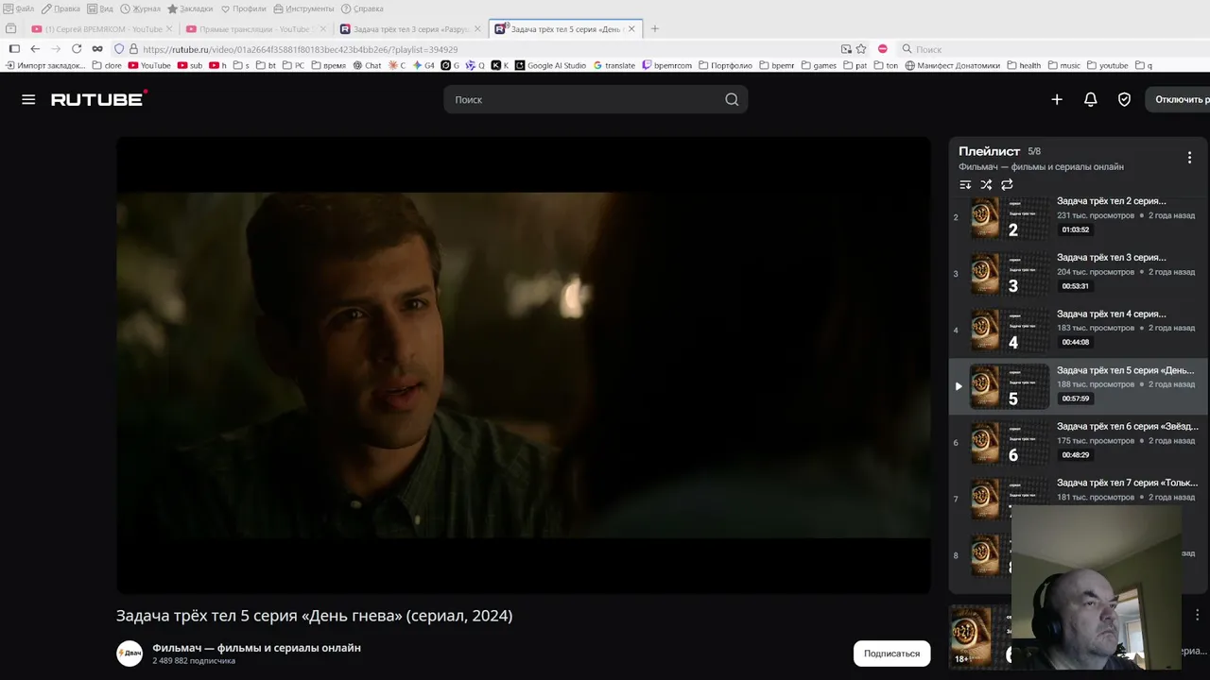
Task: Expand the youtube bookmarks folder
Action: tap(1107, 66)
